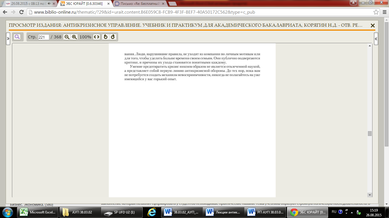The height and width of the screenshot is (218, 389).
Task: Open Word document Лекции антик in taskbar
Action: [224, 212]
